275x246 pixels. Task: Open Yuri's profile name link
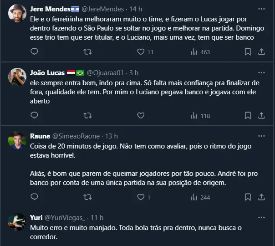(36, 217)
